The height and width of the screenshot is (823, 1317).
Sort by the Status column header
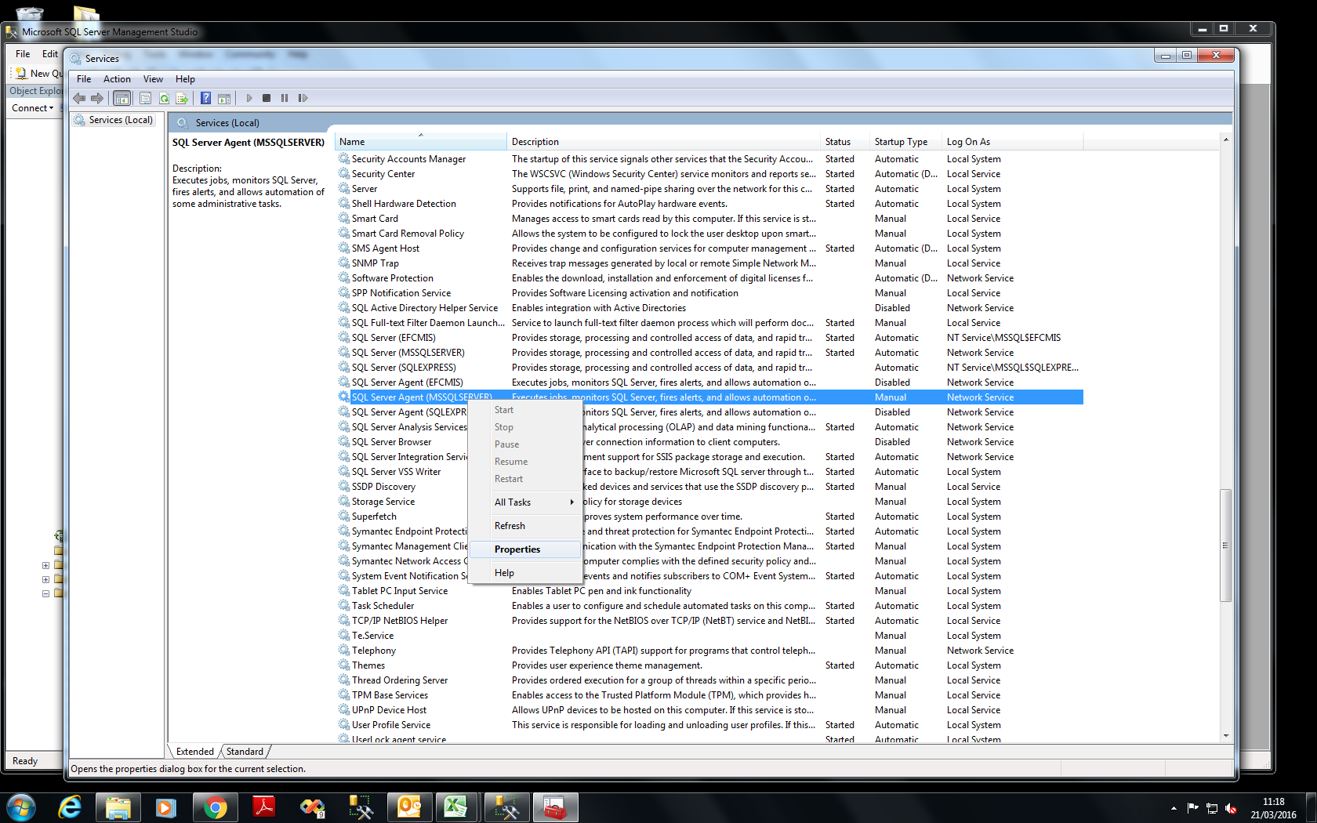(x=846, y=142)
